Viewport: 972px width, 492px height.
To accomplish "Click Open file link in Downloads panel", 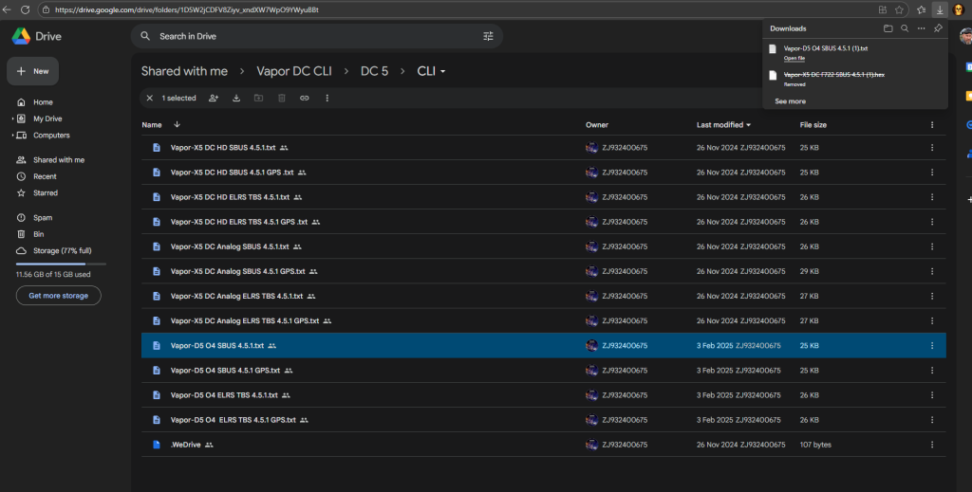I will coord(794,58).
